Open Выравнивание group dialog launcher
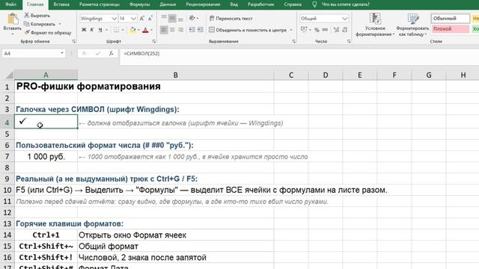 [293, 41]
